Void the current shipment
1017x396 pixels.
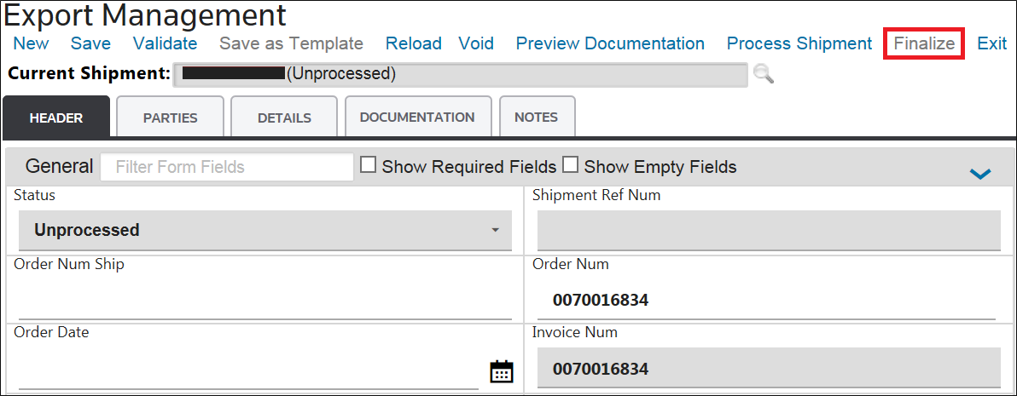pos(476,43)
